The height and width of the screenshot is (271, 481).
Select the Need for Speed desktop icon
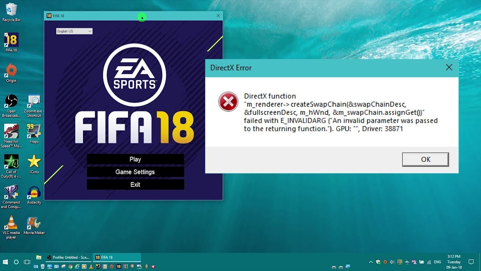point(11,136)
